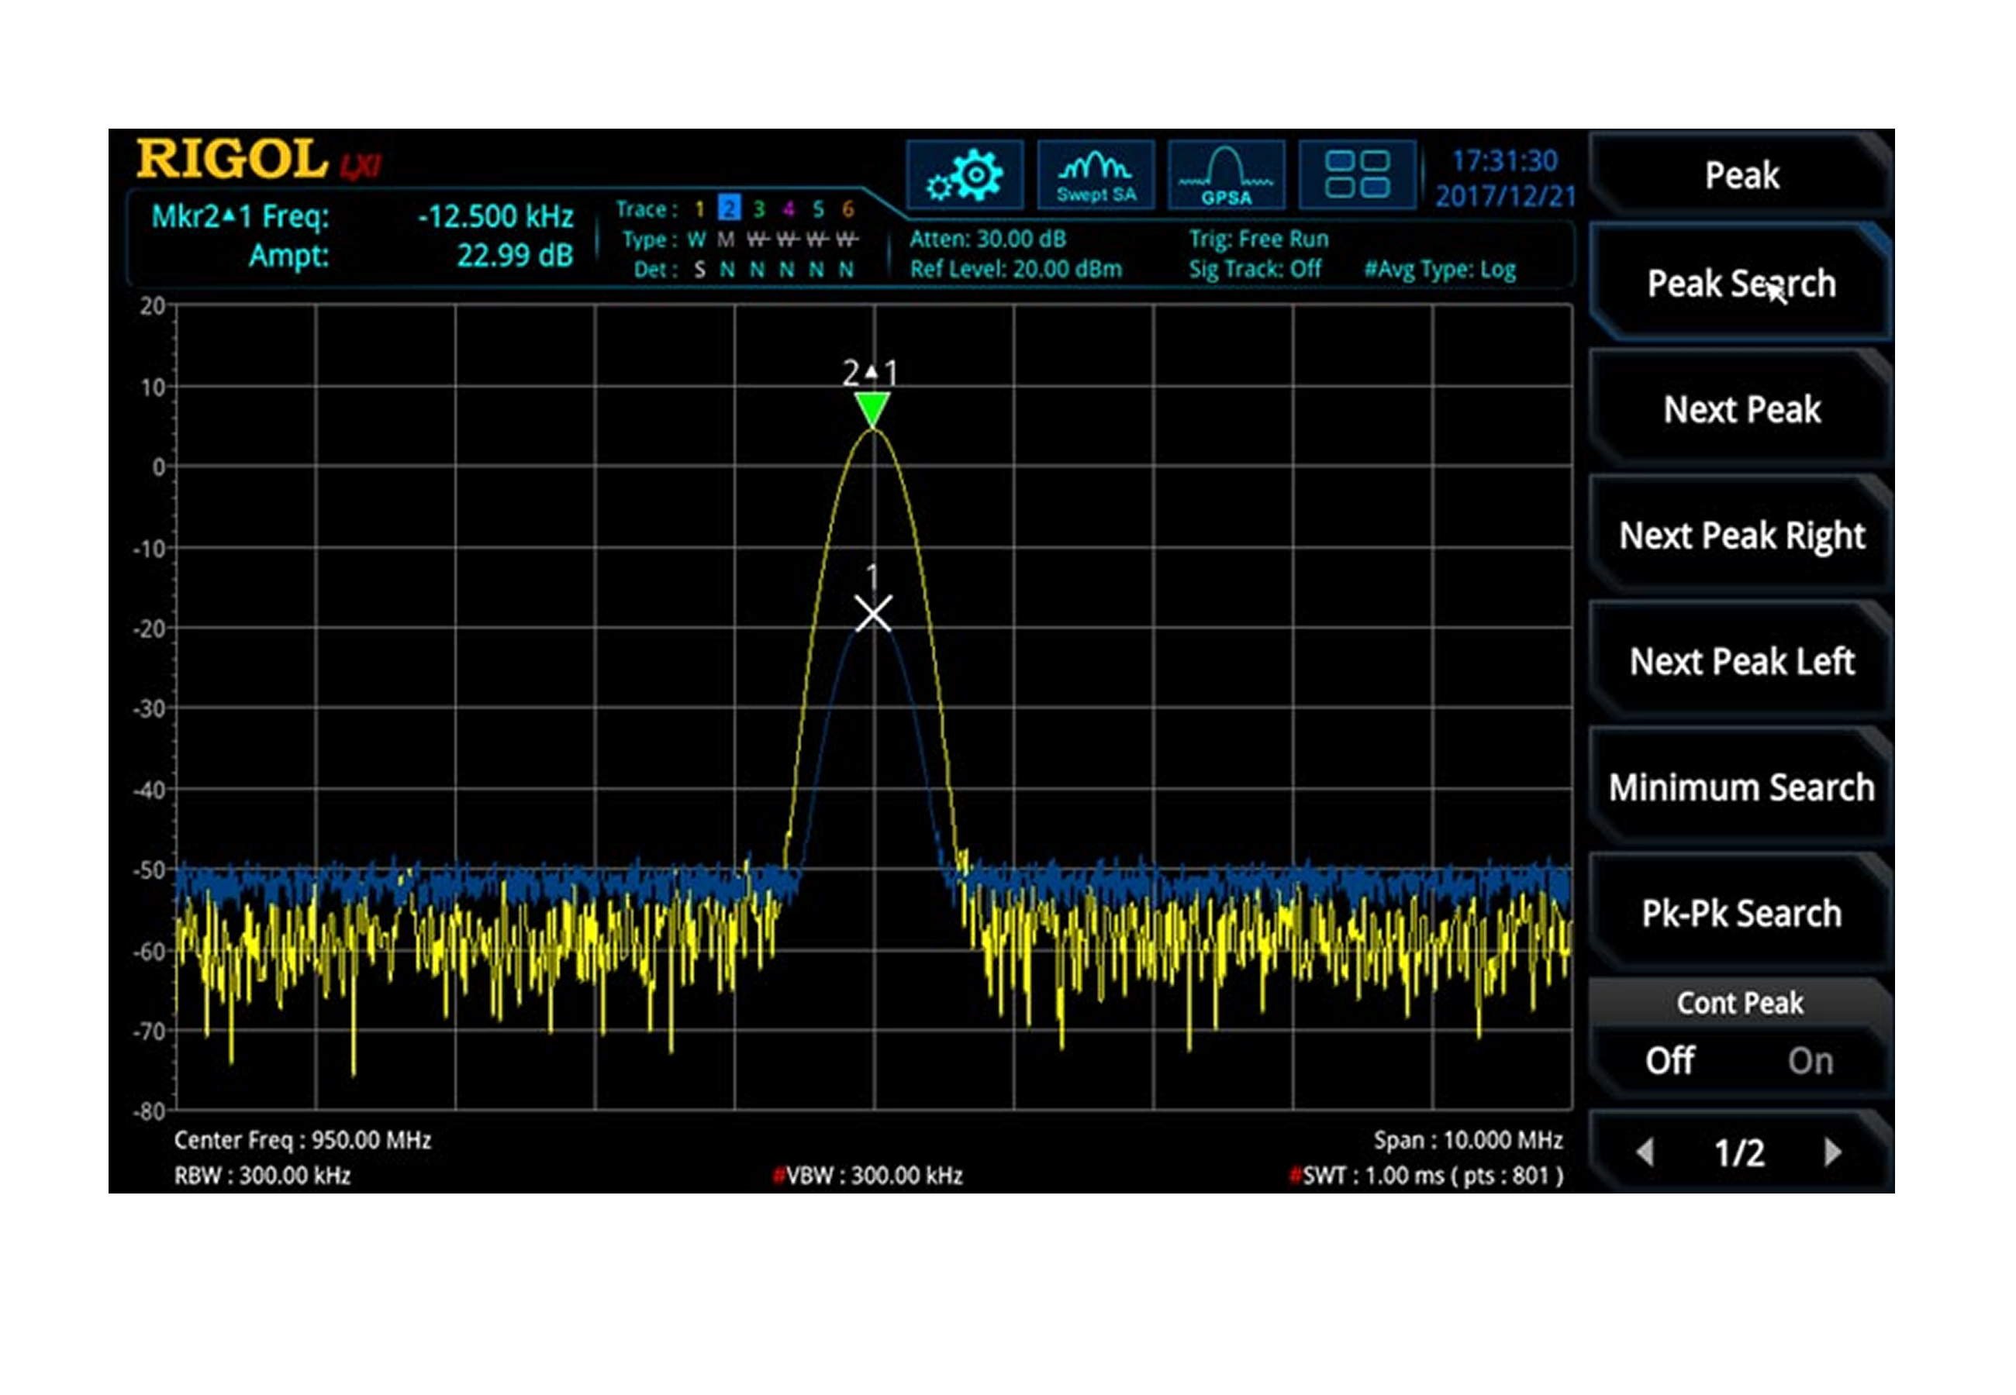Screen dimensions: 2016x1395
Task: Turn Cont Peak On
Action: pos(1809,1061)
